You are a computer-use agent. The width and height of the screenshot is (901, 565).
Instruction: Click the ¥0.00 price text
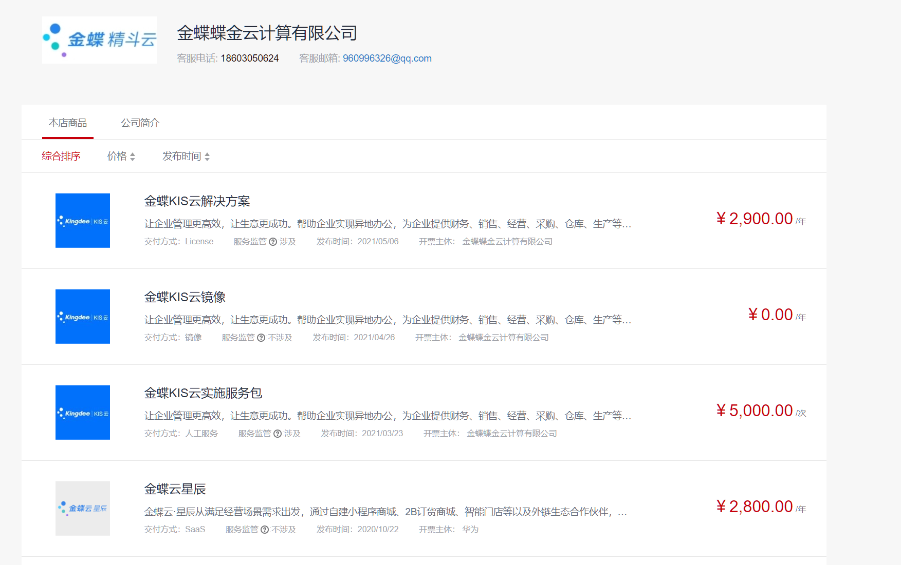point(770,315)
